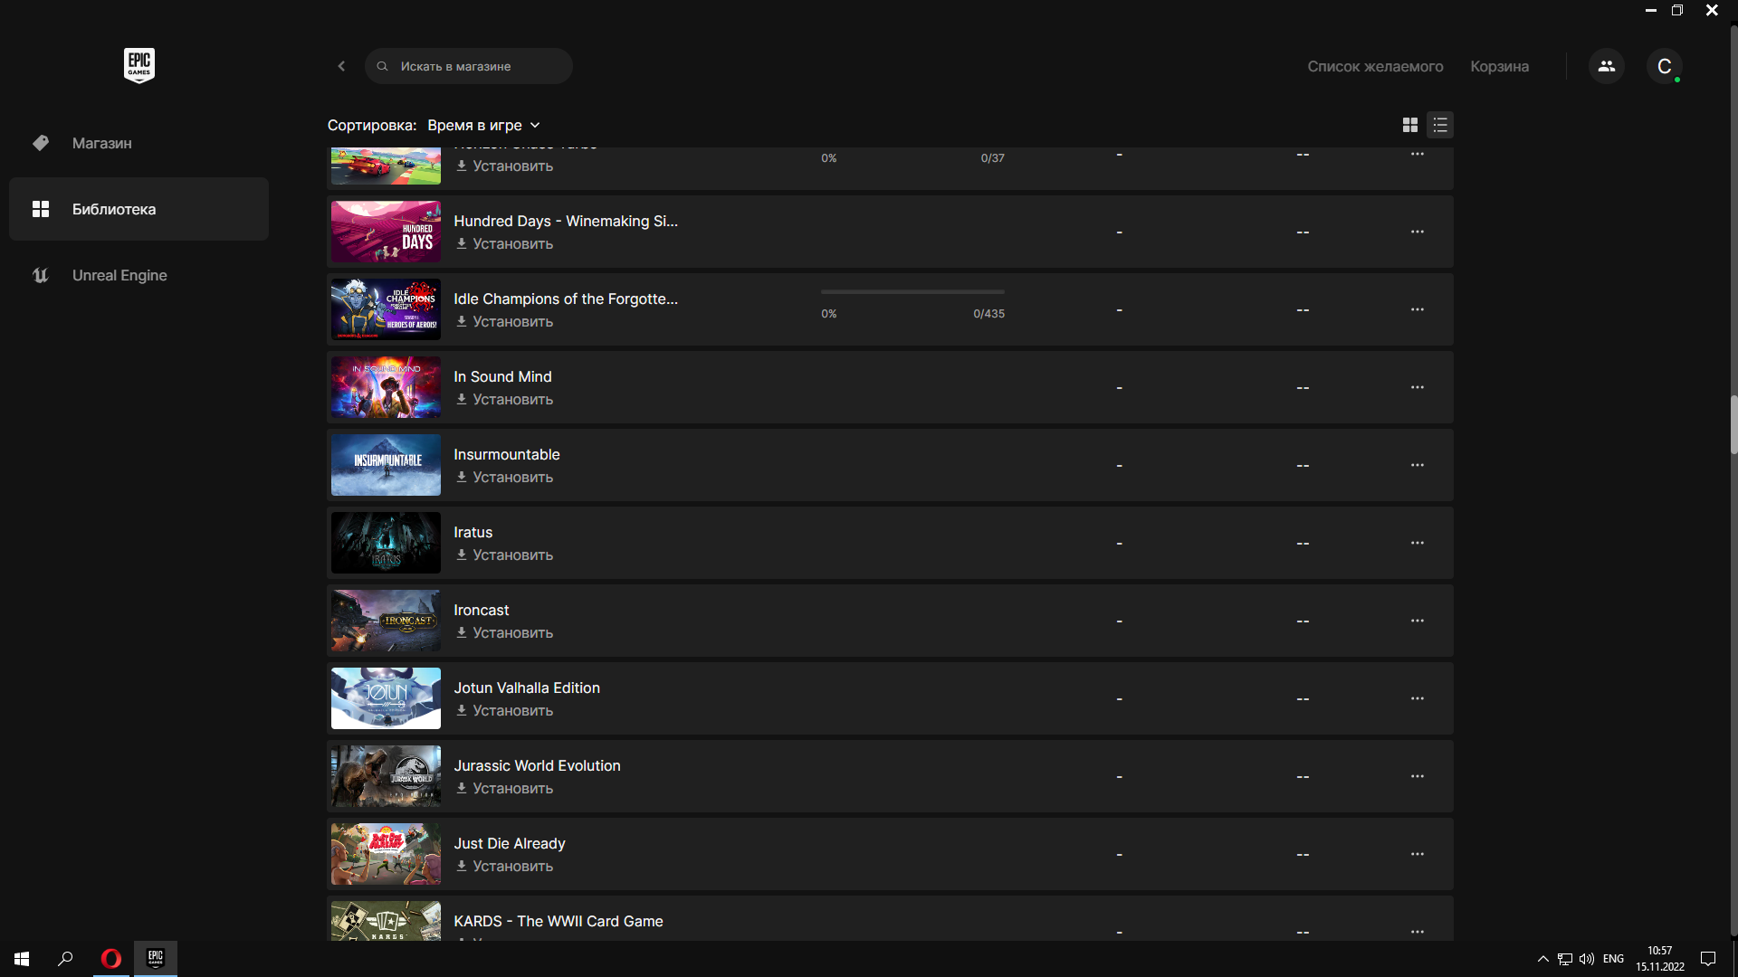Switch library to list view
Image resolution: width=1738 pixels, height=977 pixels.
click(x=1440, y=125)
